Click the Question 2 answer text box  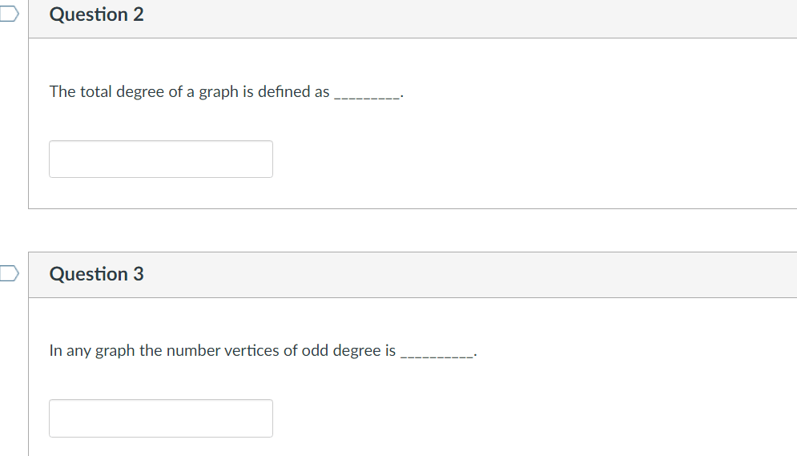[161, 159]
